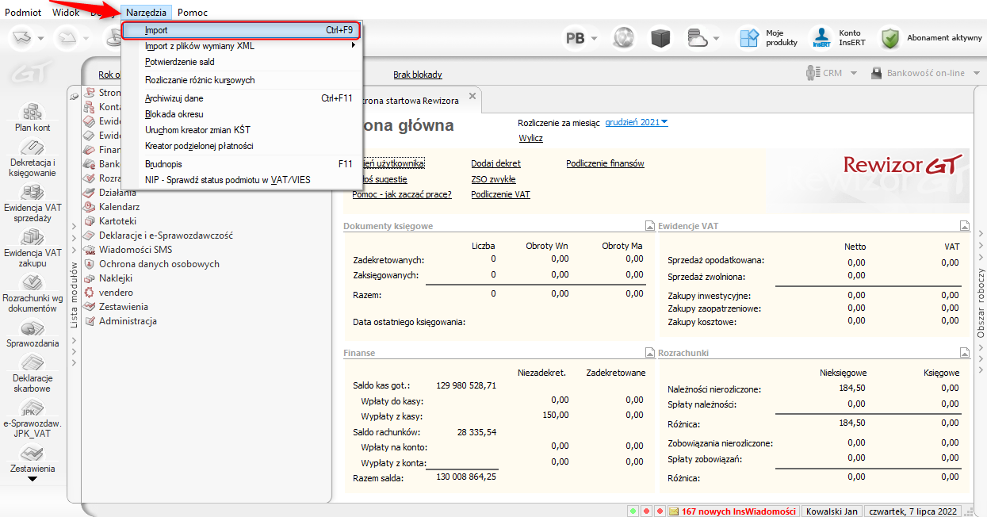Select Deklaracje i e-Sprawozdawczość module
Screen dimensions: 987x517
coord(166,236)
